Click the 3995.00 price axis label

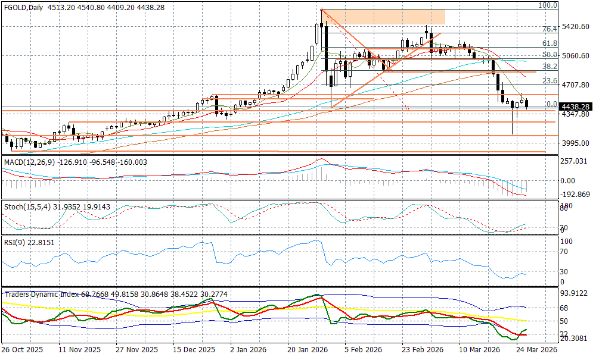[576, 143]
